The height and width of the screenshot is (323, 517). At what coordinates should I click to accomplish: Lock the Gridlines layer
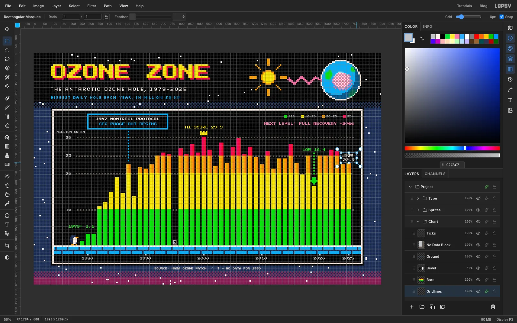(494, 291)
